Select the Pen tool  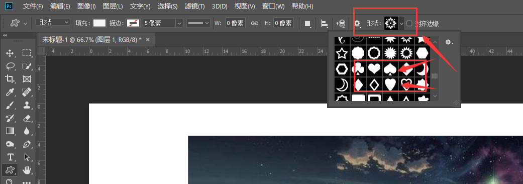pos(27,144)
